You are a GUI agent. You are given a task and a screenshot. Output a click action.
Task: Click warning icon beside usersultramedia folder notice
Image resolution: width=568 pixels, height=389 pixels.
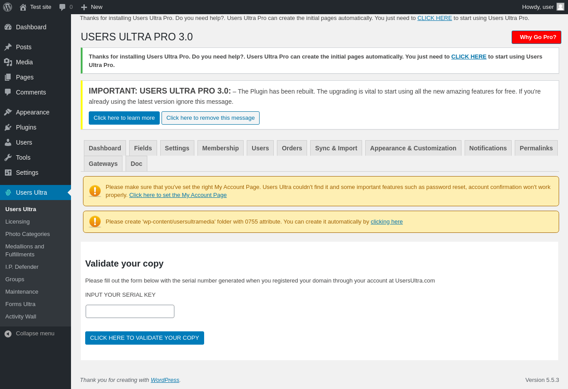click(x=95, y=222)
